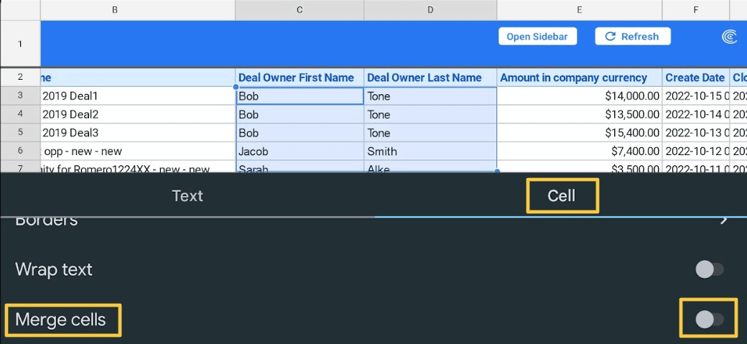This screenshot has height=344, width=747.
Task: Switch to the Text tab
Action: 187,195
